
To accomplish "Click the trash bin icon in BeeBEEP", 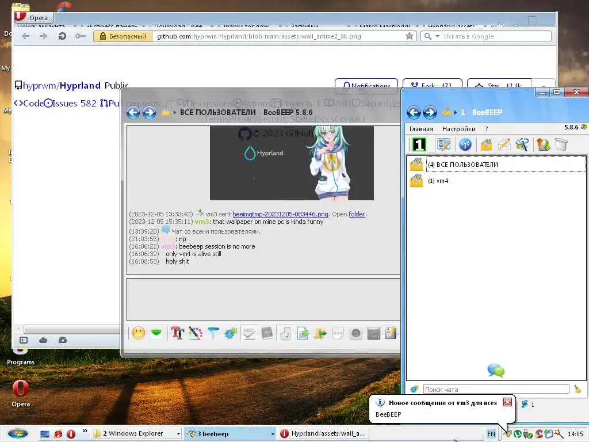I will [561, 144].
